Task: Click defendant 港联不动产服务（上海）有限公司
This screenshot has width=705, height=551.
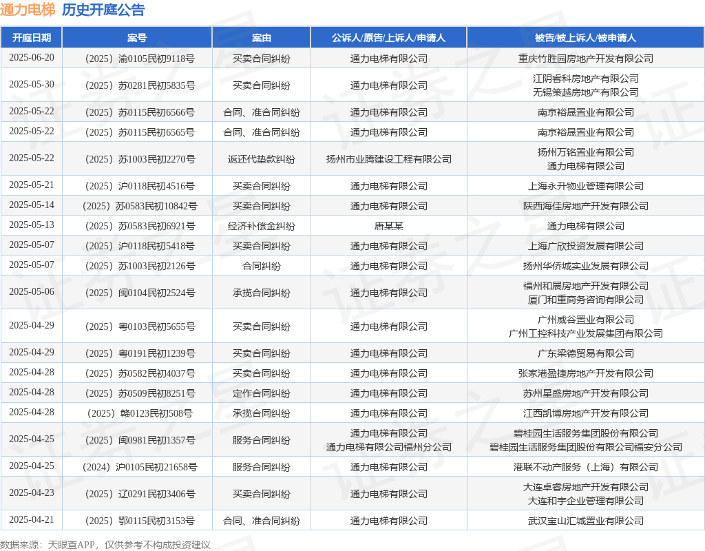Action: (585, 468)
